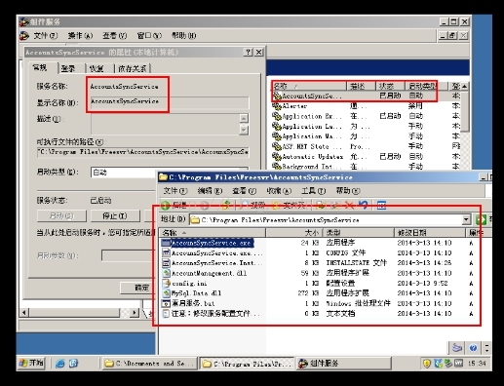Click the security shield tray icon
504x386 pixels.
coord(427,364)
